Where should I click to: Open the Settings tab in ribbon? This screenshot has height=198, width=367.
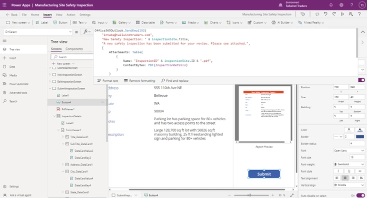tap(84, 14)
